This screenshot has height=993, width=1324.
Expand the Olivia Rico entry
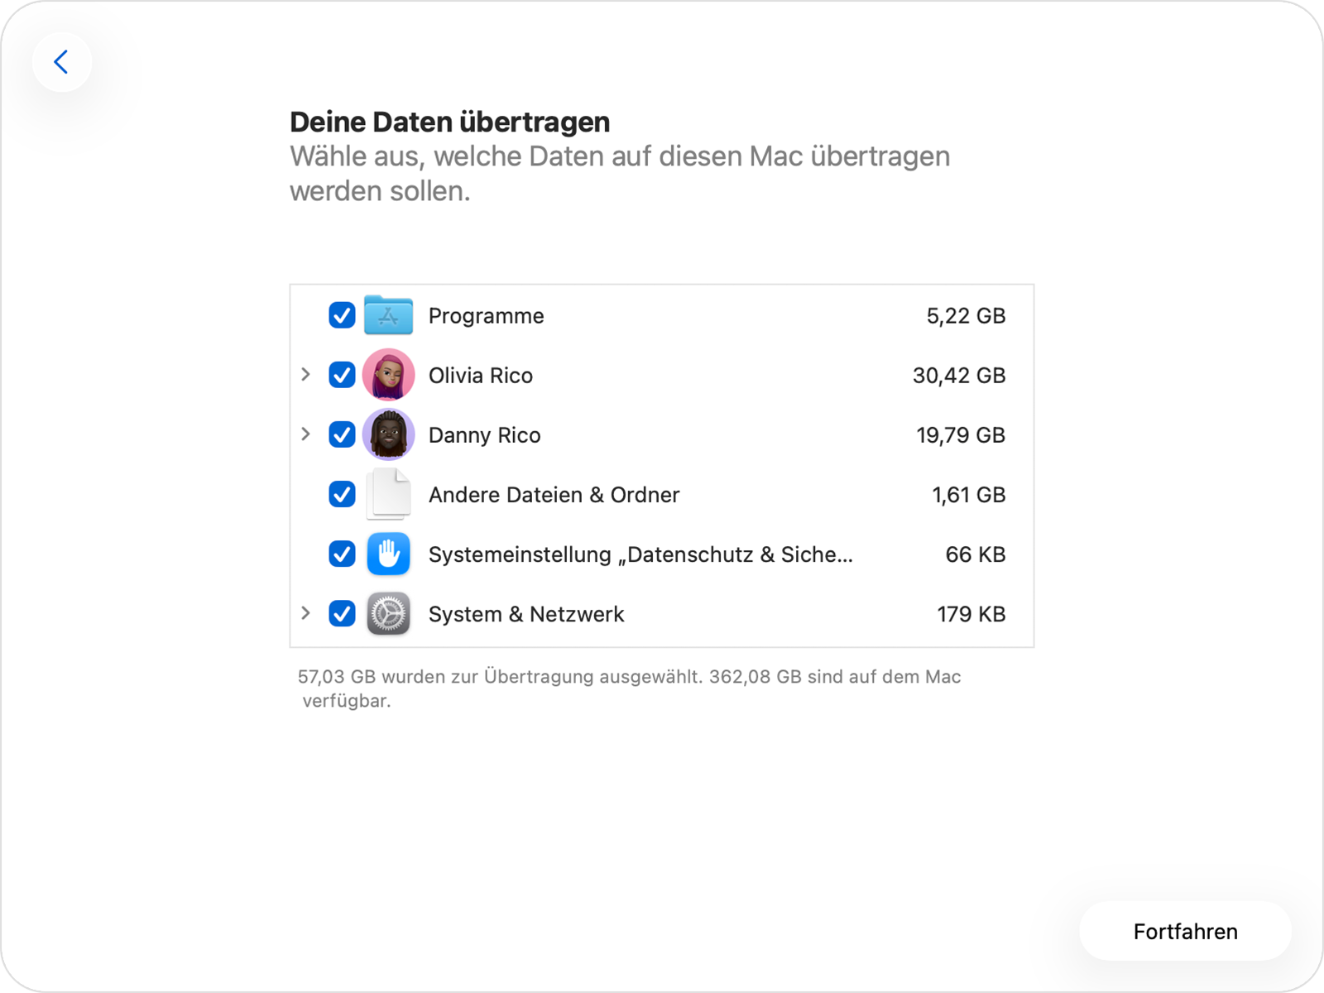306,375
